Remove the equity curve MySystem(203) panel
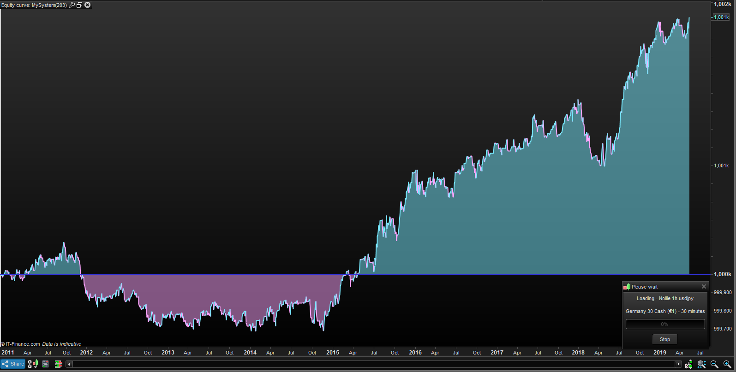The width and height of the screenshot is (736, 372). pyautogui.click(x=87, y=5)
